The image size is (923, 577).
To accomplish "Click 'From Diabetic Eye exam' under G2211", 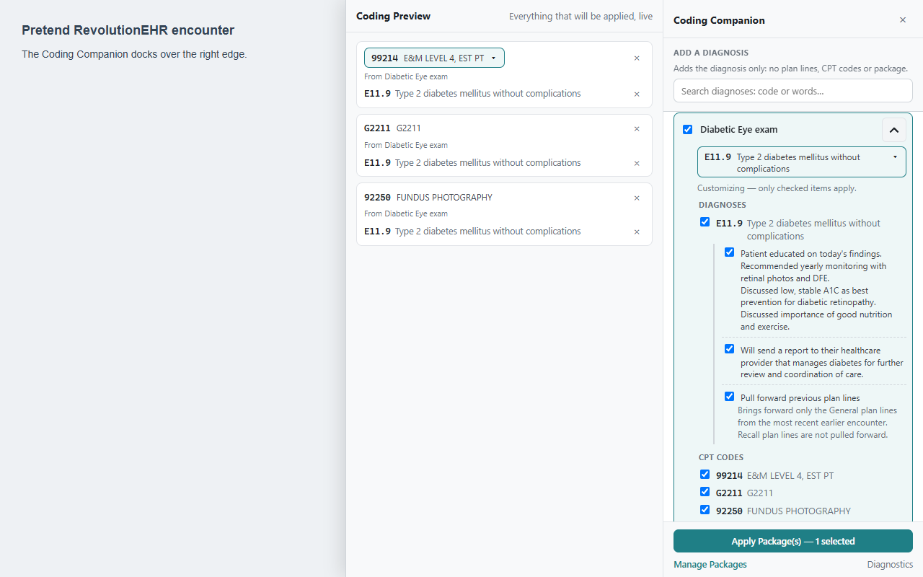I will pos(406,145).
